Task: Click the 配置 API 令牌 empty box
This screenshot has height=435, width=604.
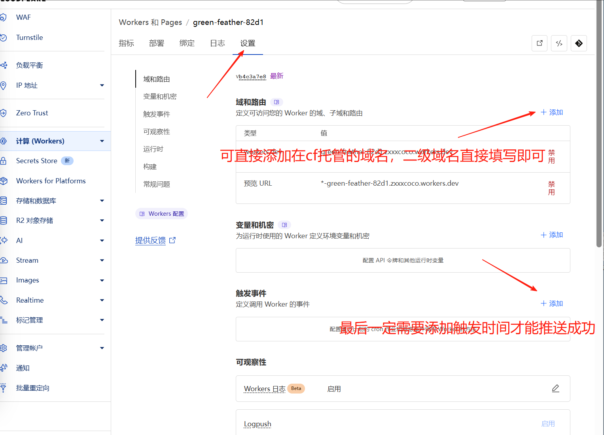Action: 403,260
